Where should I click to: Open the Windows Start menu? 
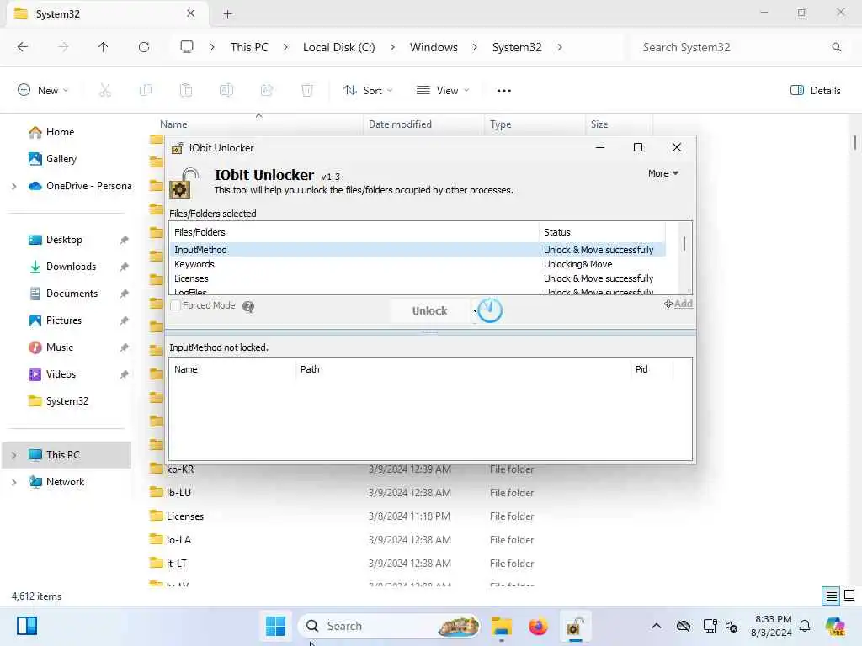pyautogui.click(x=275, y=626)
